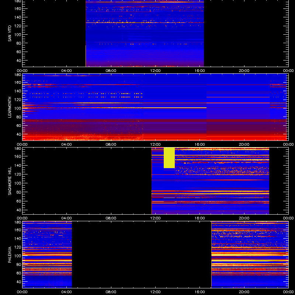Click the 04:00 time label under San Vito
This screenshot has width=295, height=295.
(67, 71)
